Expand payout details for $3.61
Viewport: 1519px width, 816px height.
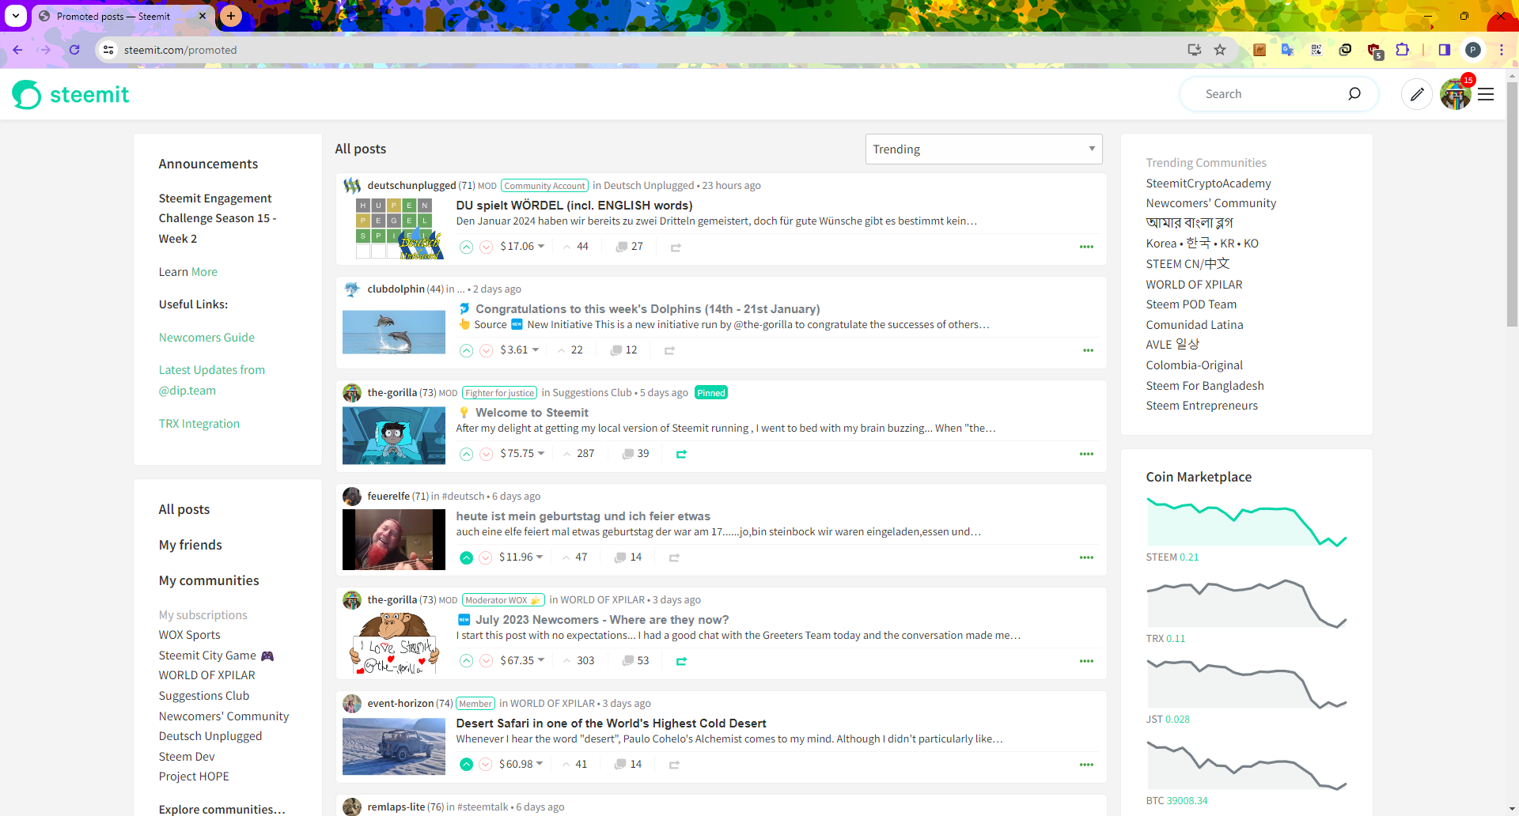coord(519,350)
